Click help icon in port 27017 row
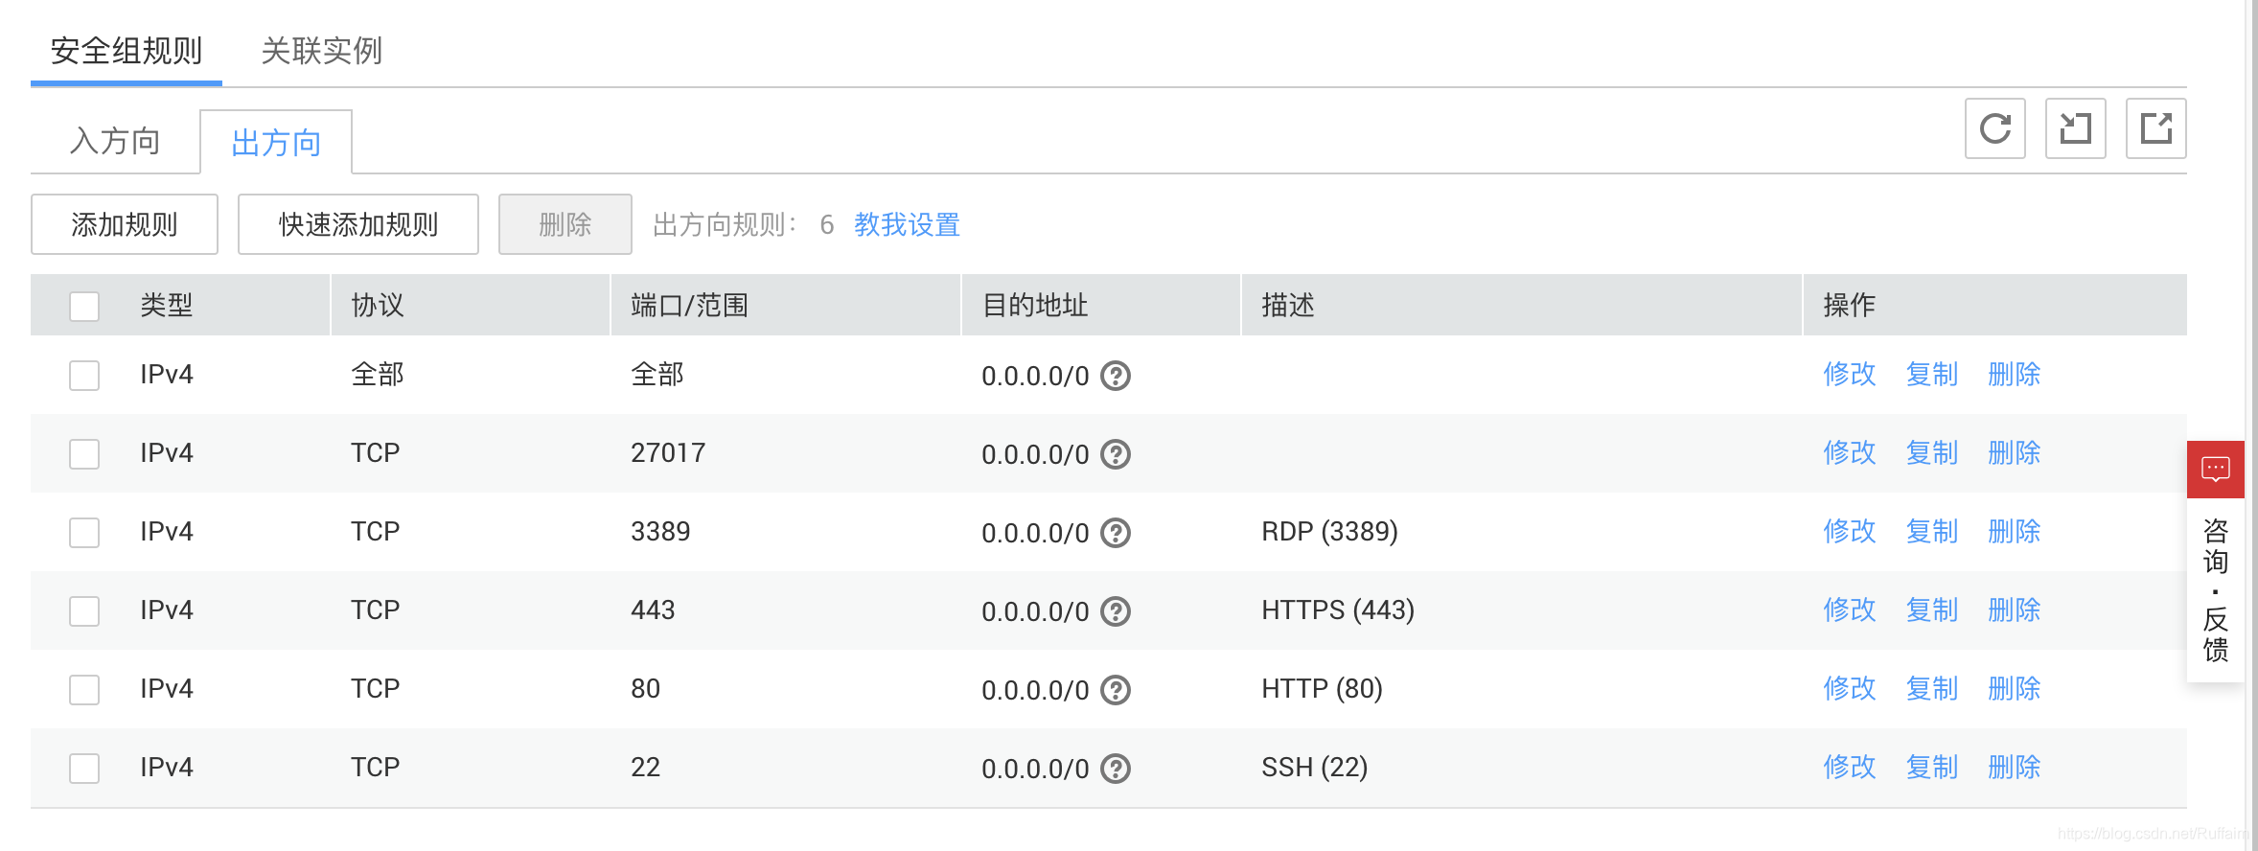The image size is (2258, 851). 1116,454
